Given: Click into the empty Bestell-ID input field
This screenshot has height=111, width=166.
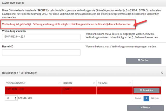Looking at the screenshot, I should coord(41,52).
